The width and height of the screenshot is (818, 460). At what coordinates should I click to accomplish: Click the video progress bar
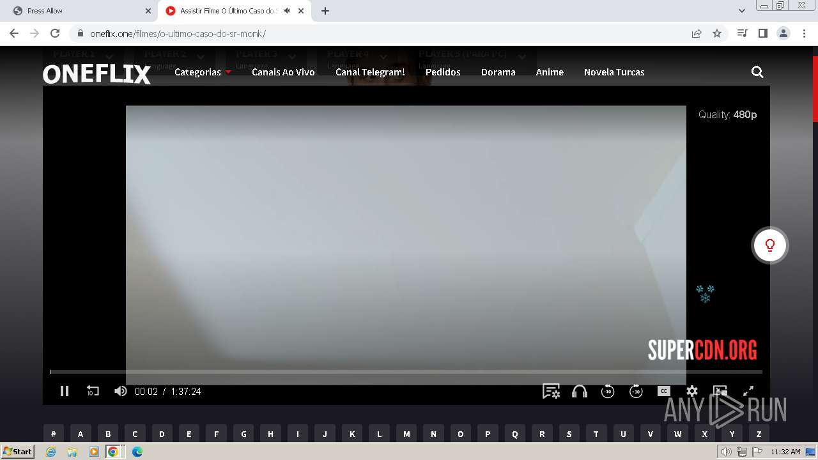coord(406,371)
